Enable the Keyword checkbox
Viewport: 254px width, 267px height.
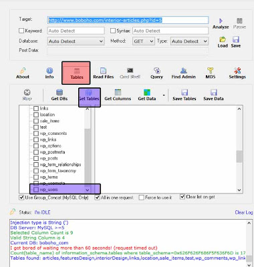21,31
